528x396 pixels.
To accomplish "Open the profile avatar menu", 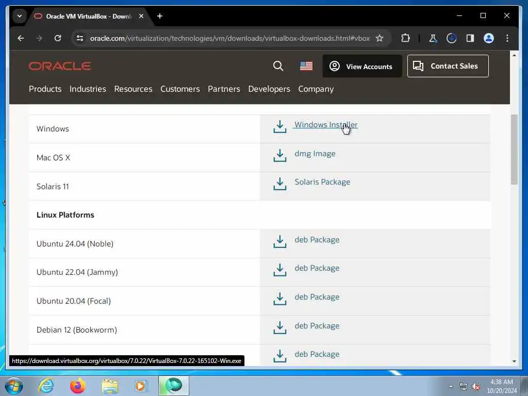I will tap(489, 38).
